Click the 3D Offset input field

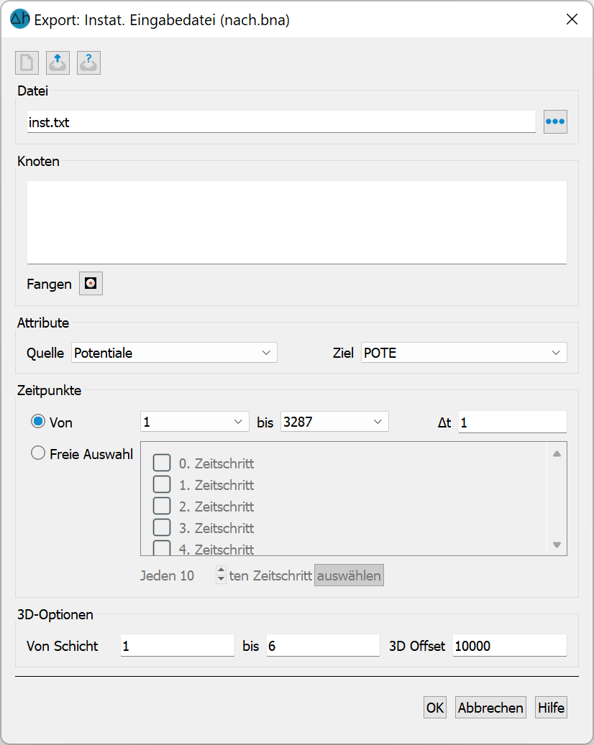[x=509, y=646]
